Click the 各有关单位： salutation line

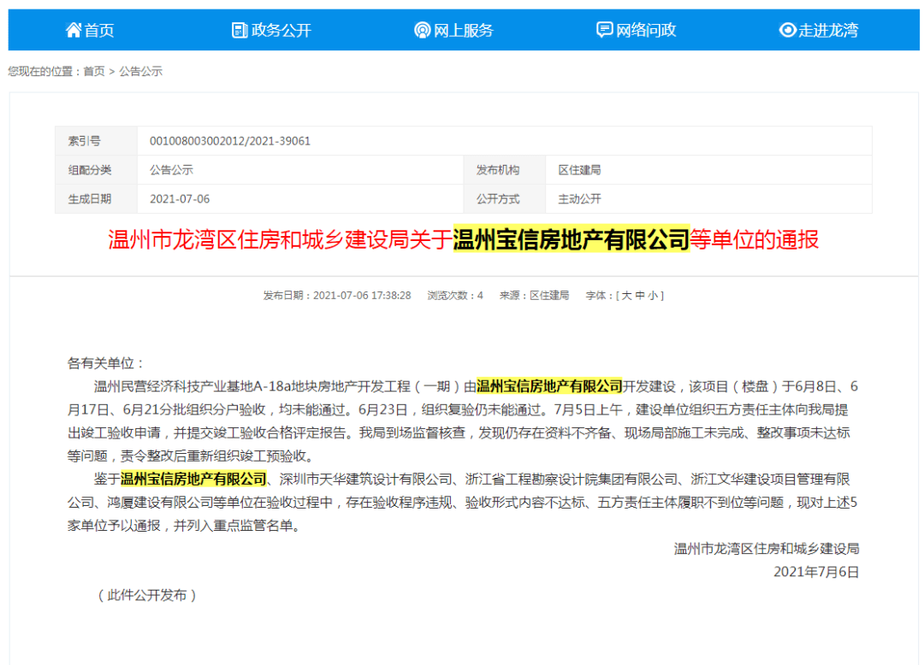click(x=105, y=363)
